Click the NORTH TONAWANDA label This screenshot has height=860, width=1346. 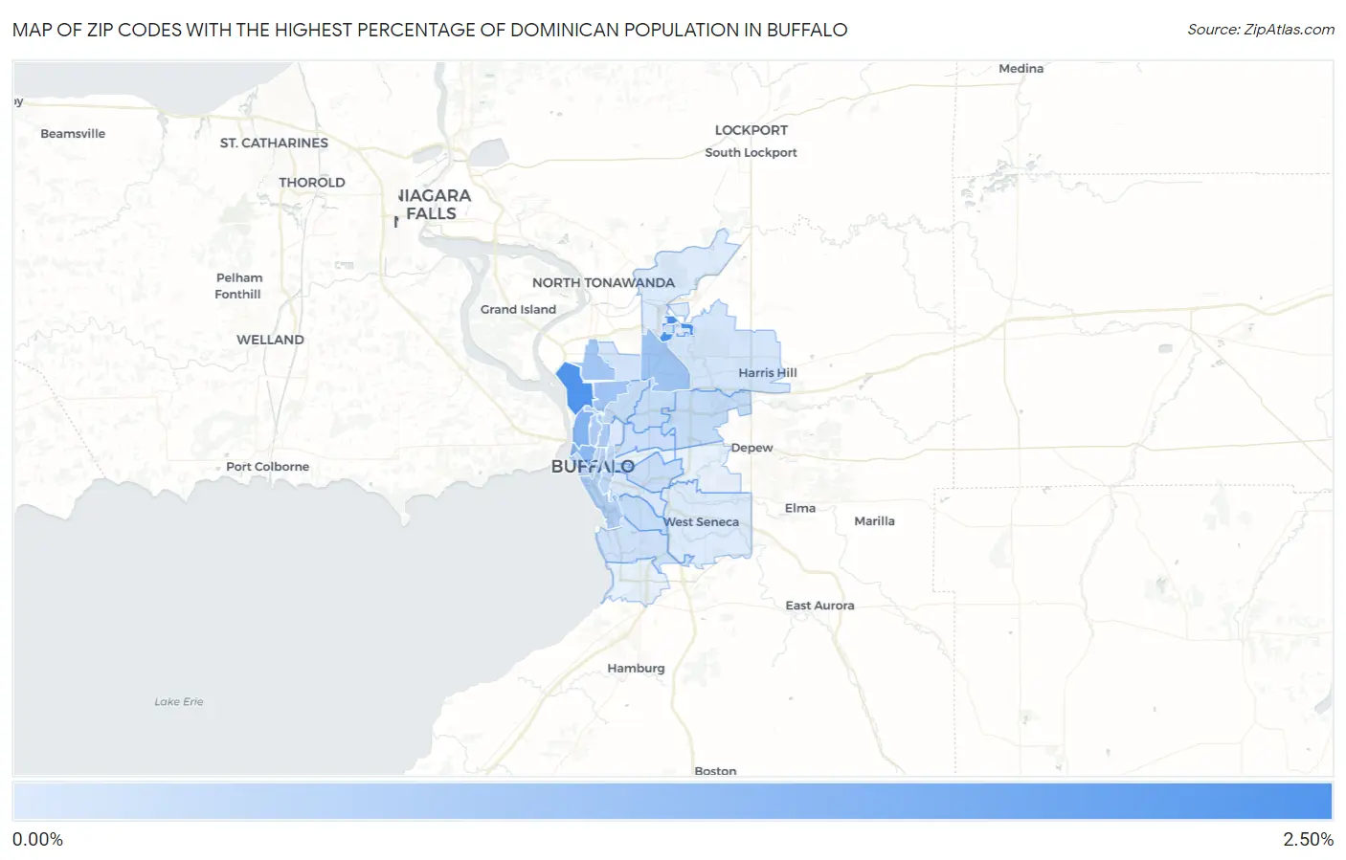click(x=603, y=282)
